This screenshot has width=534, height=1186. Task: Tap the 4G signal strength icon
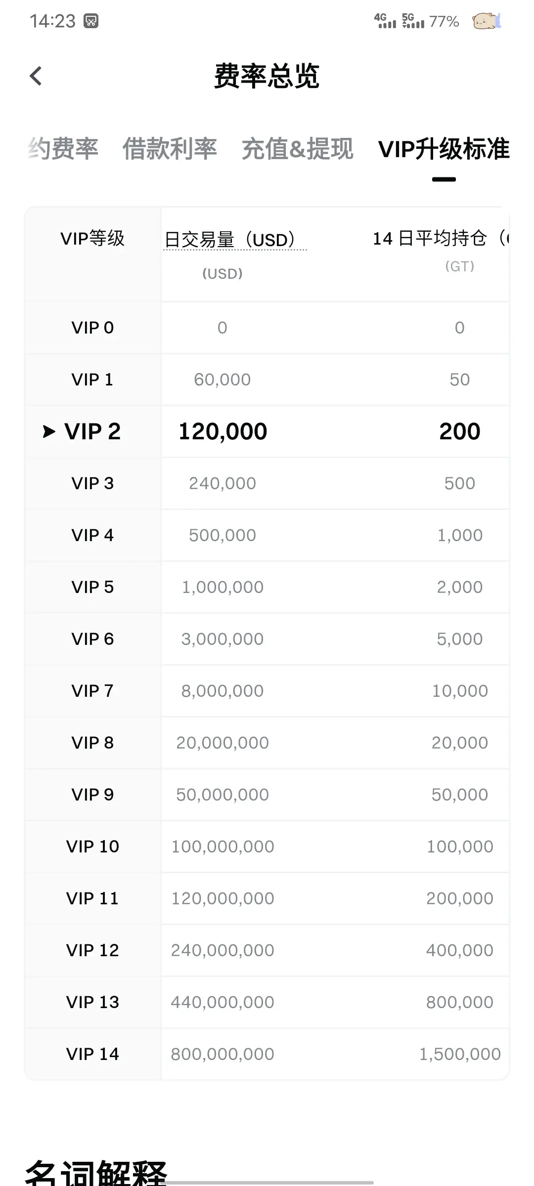pyautogui.click(x=385, y=21)
